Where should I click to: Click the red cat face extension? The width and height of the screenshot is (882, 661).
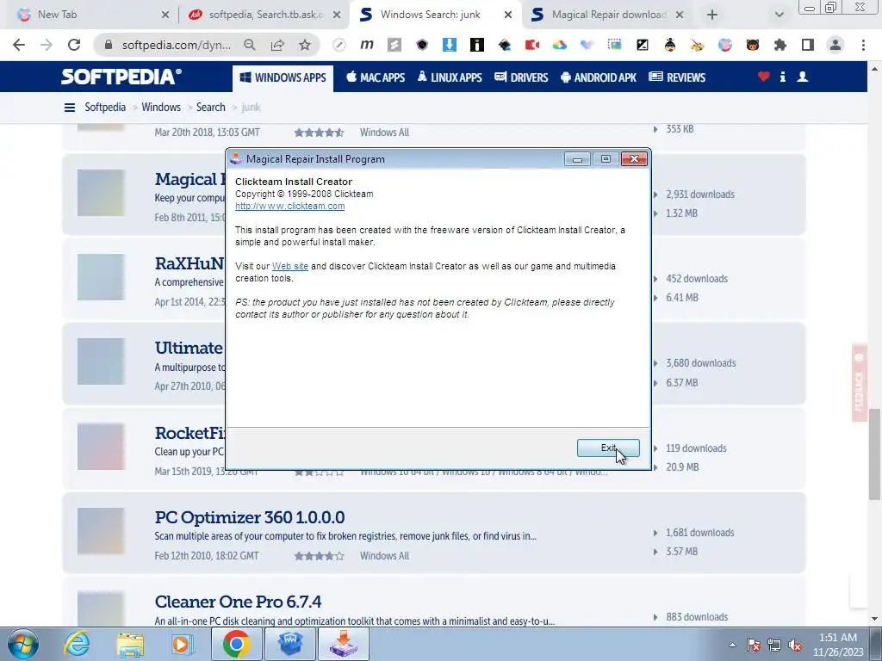coord(753,45)
